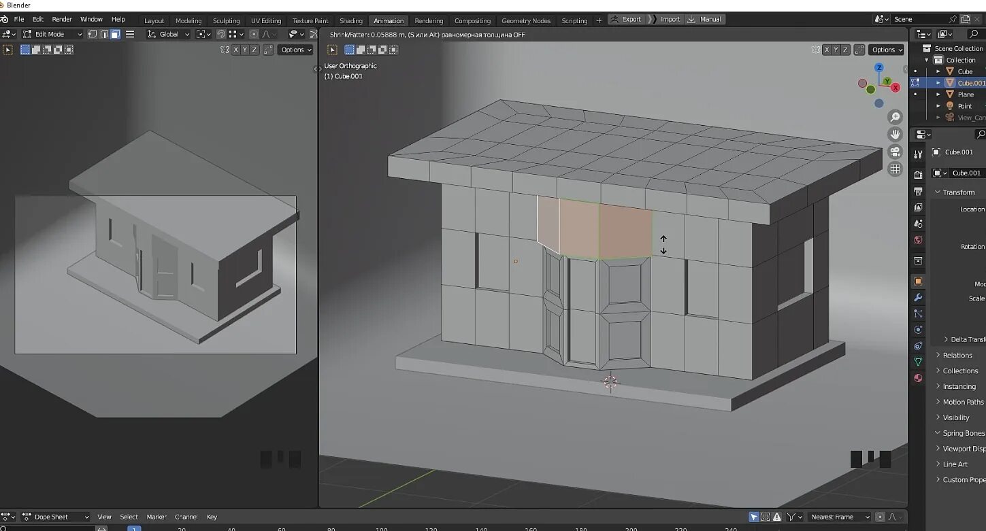
Task: Click the hand pan view gizmo
Action: point(895,134)
